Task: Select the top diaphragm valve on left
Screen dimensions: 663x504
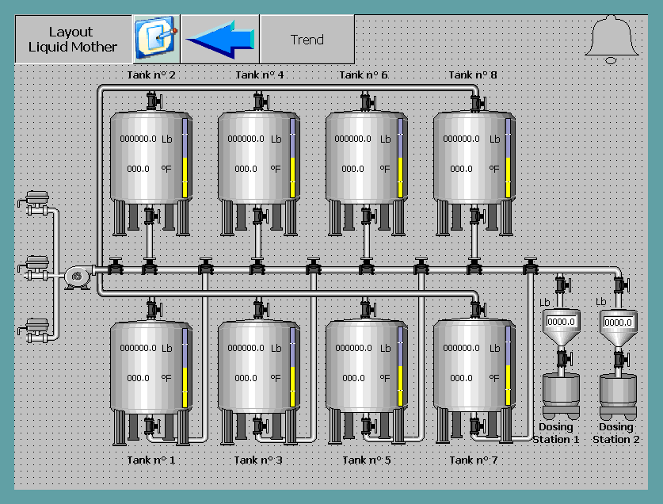Action: [35, 204]
